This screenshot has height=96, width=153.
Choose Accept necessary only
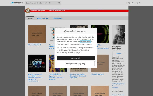click(x=76, y=64)
